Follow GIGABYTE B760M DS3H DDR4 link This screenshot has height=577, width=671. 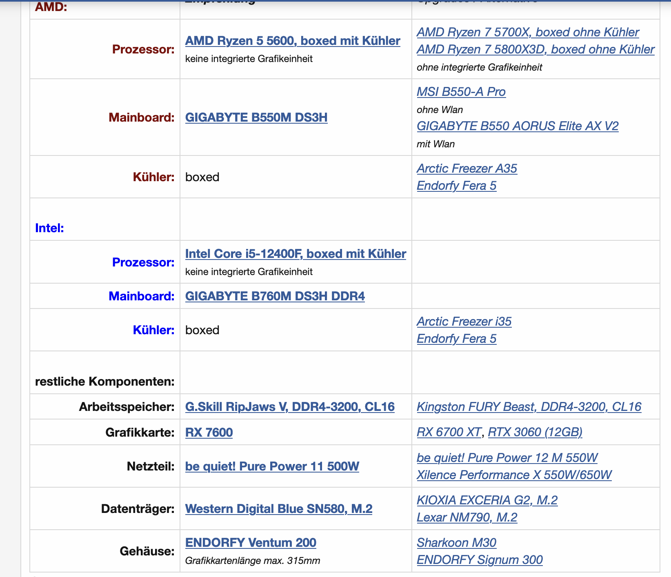(275, 296)
